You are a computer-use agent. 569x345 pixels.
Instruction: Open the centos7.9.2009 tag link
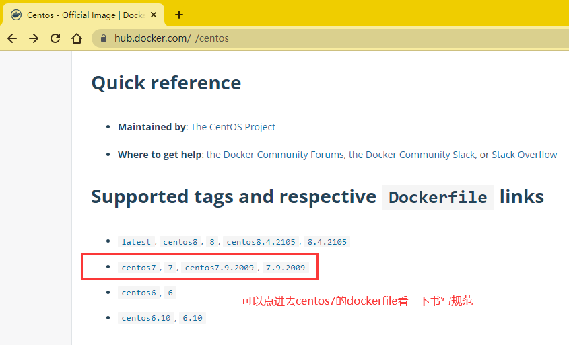(219, 268)
